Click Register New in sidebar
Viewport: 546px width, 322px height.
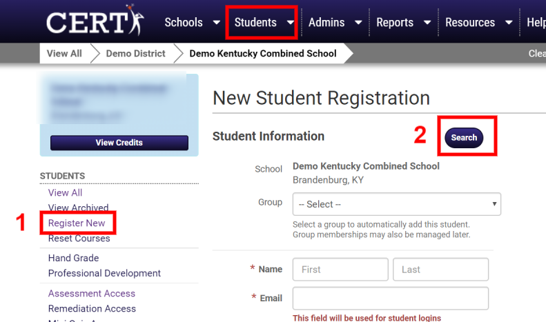point(77,223)
